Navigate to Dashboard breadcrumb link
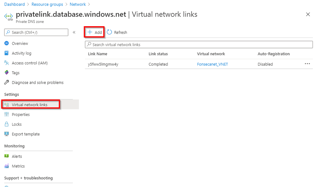Screen dimensions: 315x187 pyautogui.click(x=15, y=4)
